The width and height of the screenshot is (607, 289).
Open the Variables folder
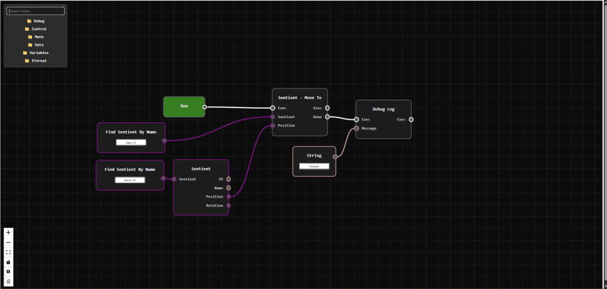click(x=35, y=53)
